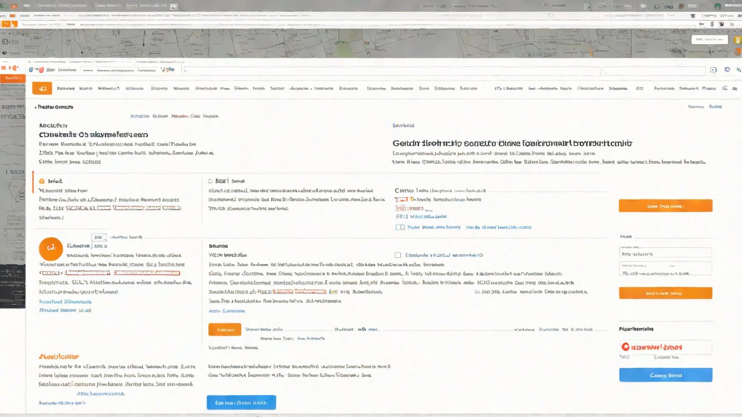Viewport: 742px width, 417px height.
Task: Click the wide search input field at top
Action: point(391,70)
